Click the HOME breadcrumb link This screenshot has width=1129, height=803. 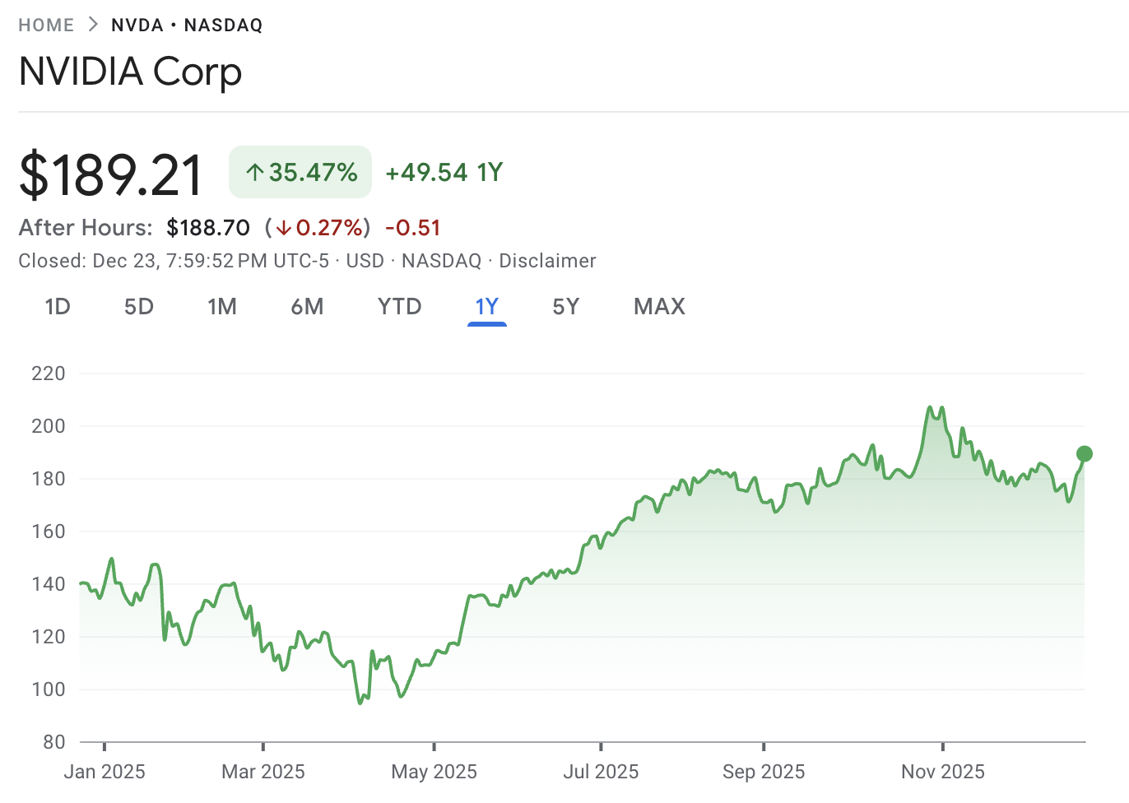tap(46, 25)
